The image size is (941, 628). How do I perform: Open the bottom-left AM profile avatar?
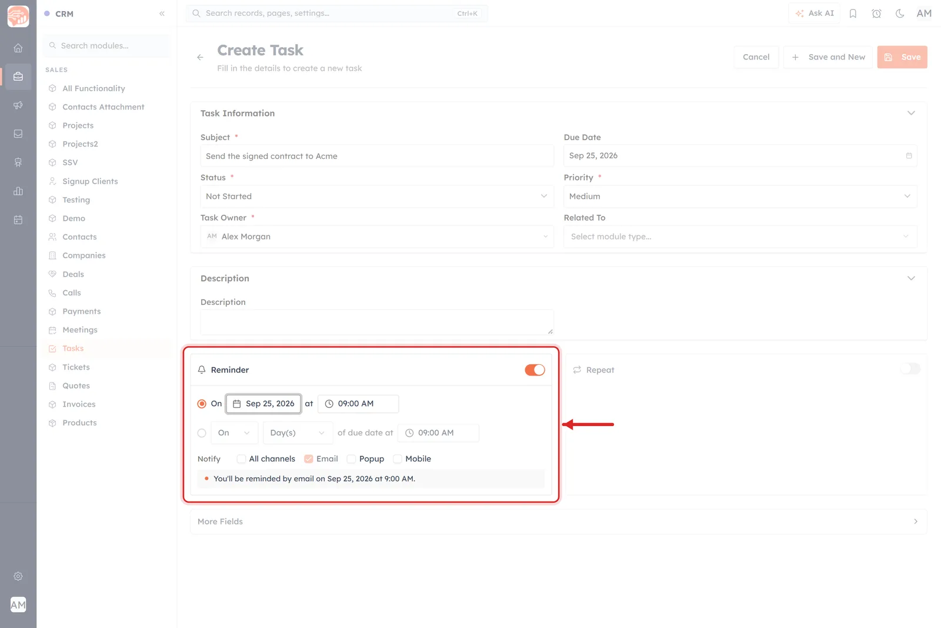pos(18,604)
